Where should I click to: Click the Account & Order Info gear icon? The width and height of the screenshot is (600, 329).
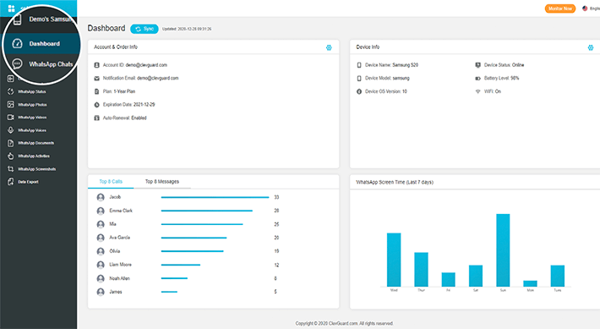(329, 47)
